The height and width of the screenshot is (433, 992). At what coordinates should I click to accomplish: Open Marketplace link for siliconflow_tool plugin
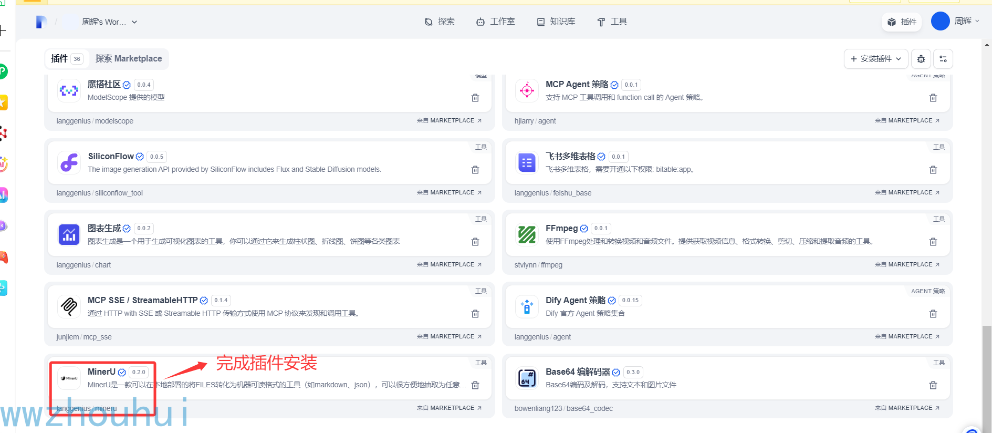[x=449, y=192]
